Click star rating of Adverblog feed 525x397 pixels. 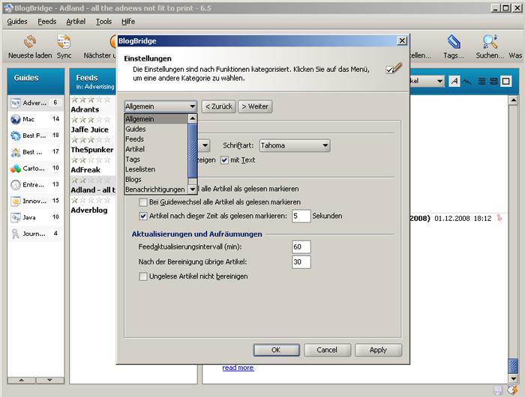click(x=91, y=200)
